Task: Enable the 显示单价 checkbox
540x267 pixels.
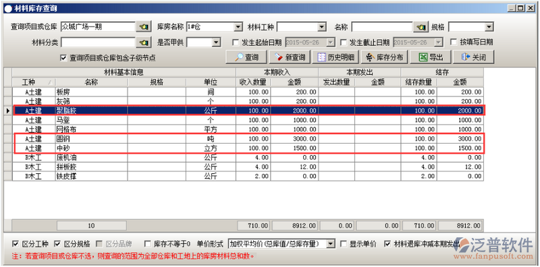Action: tap(344, 244)
